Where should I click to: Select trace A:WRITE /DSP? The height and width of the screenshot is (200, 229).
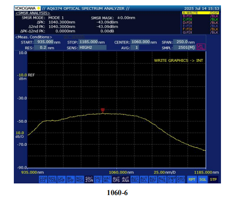click(200, 13)
